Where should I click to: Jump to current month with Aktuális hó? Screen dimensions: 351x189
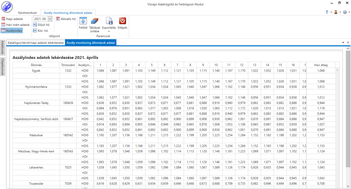(66, 19)
